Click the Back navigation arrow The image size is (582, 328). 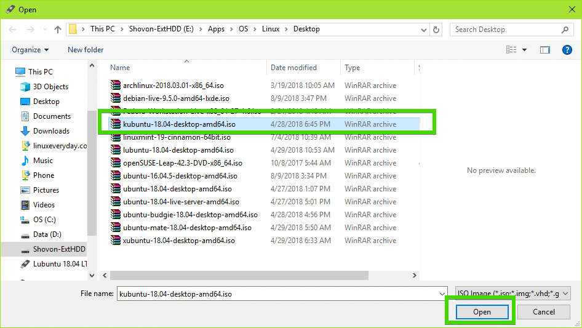point(13,30)
